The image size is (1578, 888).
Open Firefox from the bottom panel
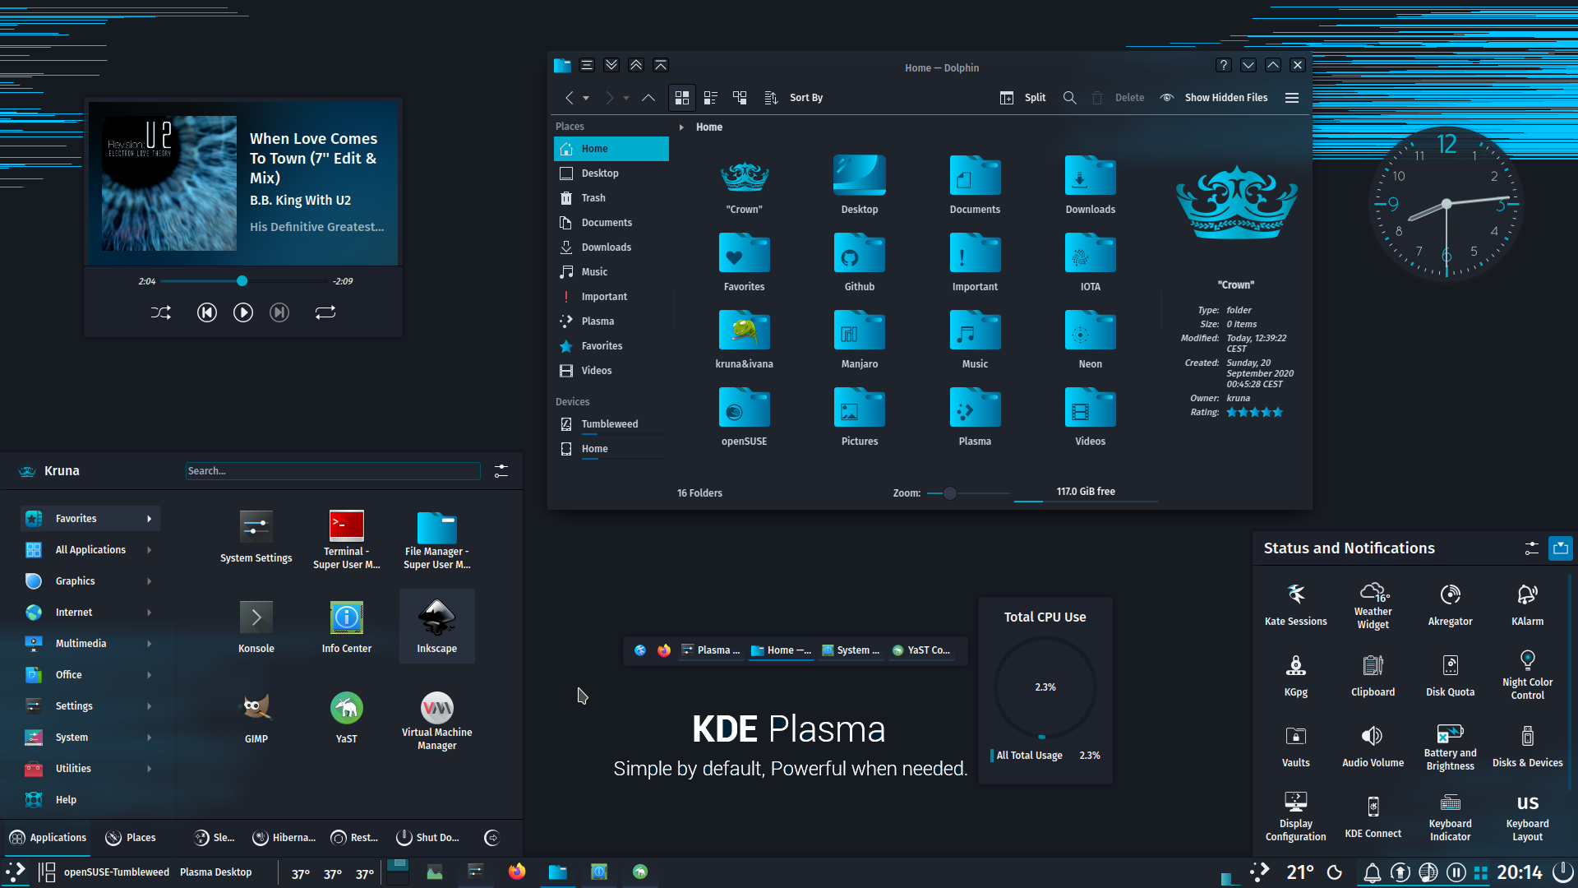point(517,872)
